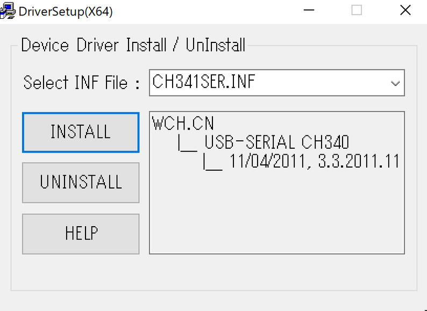This screenshot has height=311, width=427.
Task: Open HELP for the driver installer
Action: point(81,234)
